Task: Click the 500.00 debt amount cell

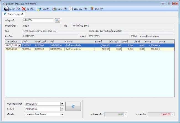Action: [x=102, y=49]
